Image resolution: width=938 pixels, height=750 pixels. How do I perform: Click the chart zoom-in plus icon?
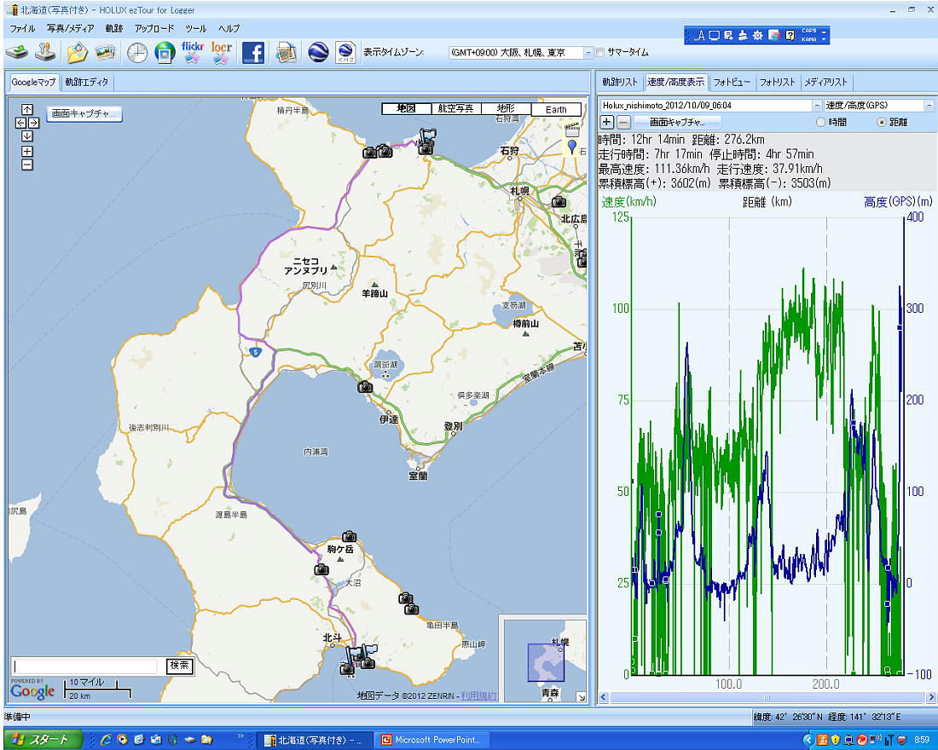pyautogui.click(x=608, y=122)
